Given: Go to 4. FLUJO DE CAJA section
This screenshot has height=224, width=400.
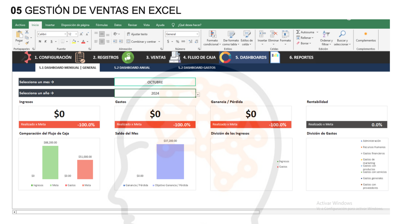Looking at the screenshot, I should pyautogui.click(x=199, y=57).
